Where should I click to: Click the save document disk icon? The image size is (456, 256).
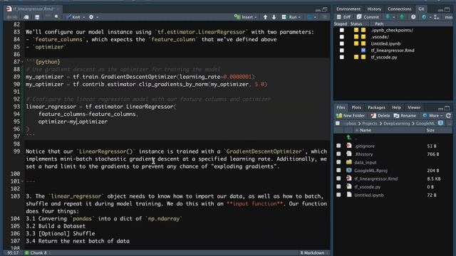point(37,17)
